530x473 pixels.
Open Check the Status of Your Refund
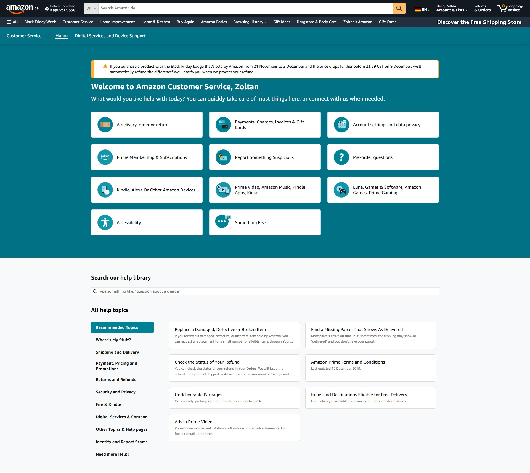234,368
